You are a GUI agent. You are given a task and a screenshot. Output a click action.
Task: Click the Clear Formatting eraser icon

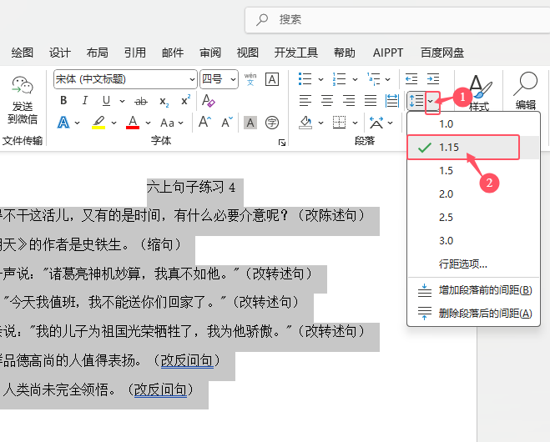pyautogui.click(x=208, y=101)
